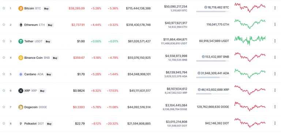Click the XRP circulating supply progress bar
281x134 pixels.
pyautogui.click(x=212, y=94)
